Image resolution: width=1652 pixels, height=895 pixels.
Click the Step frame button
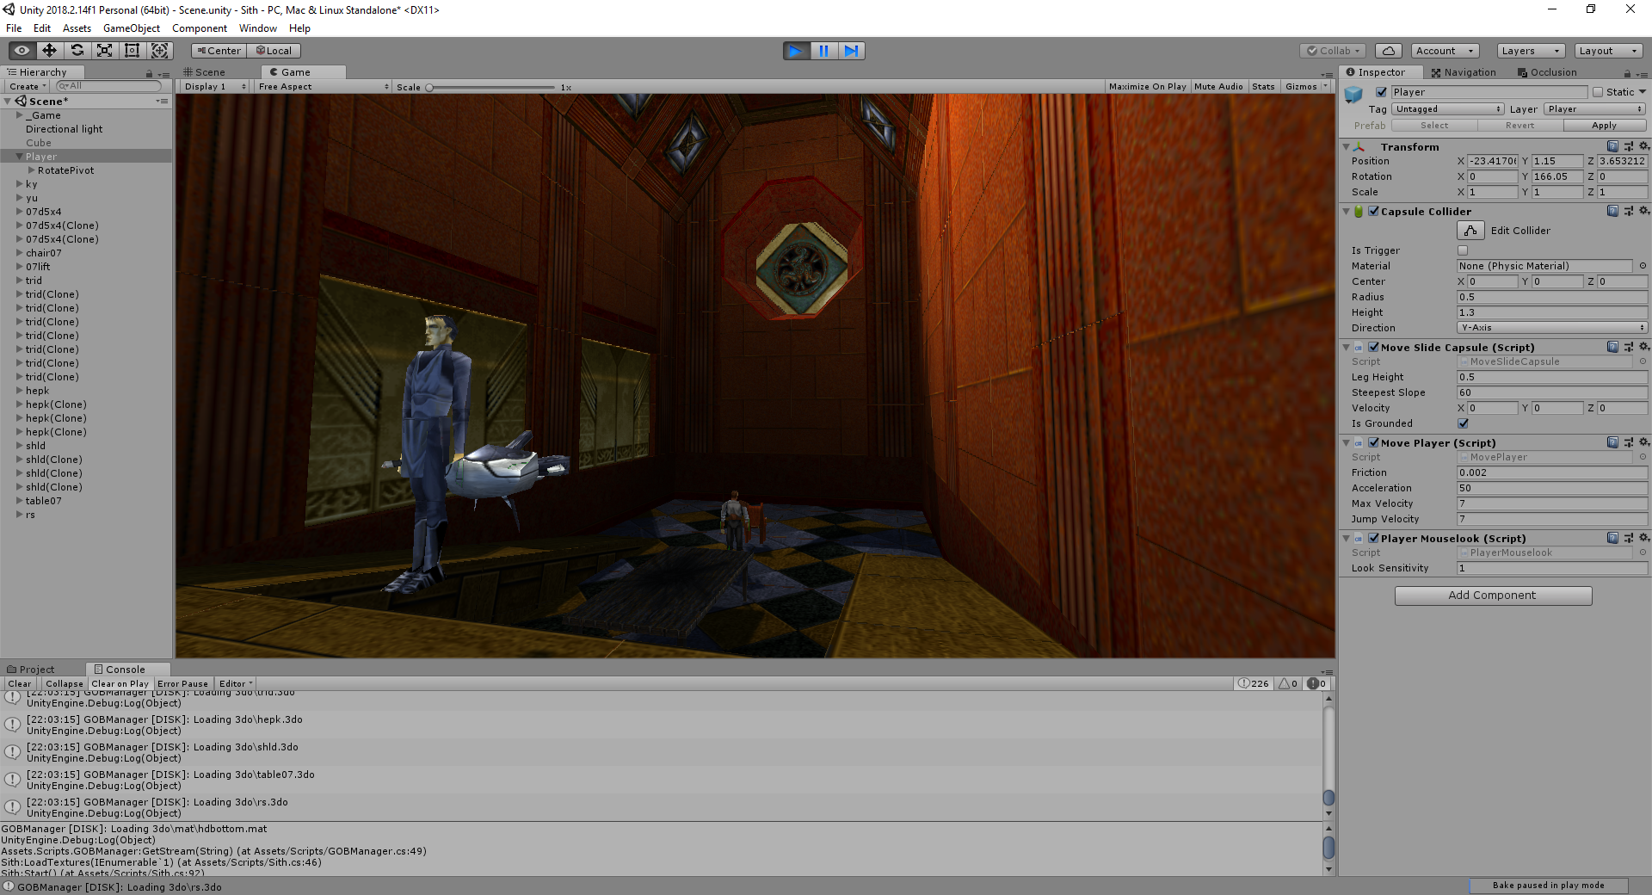coord(851,51)
